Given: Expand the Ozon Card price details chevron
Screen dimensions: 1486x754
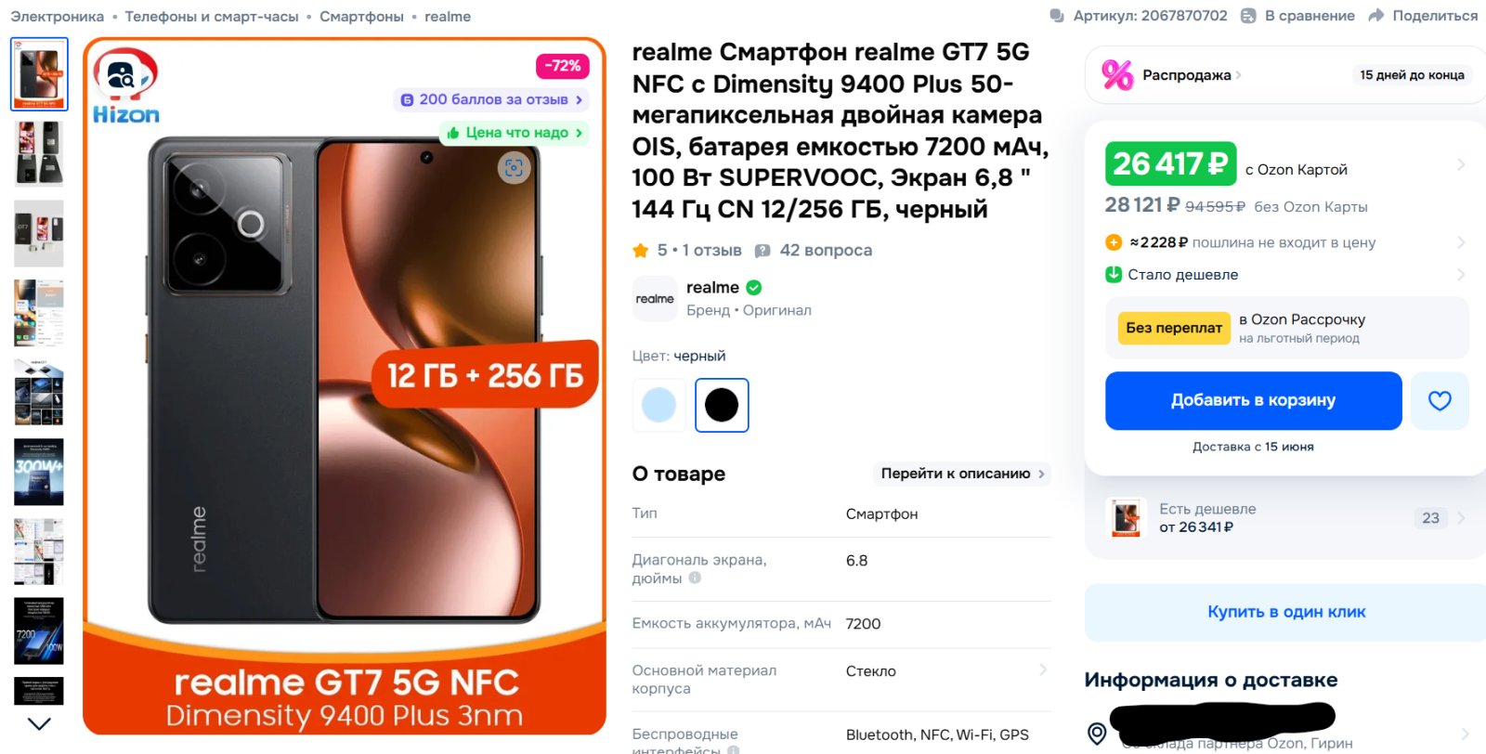Looking at the screenshot, I should (x=1461, y=164).
